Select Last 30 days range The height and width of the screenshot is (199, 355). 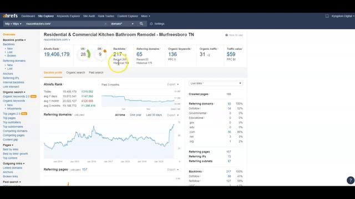(154, 115)
